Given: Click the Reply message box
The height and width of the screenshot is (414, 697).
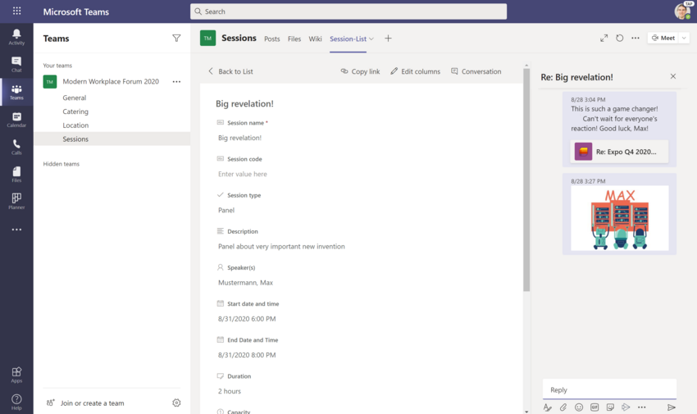Looking at the screenshot, I should [609, 389].
